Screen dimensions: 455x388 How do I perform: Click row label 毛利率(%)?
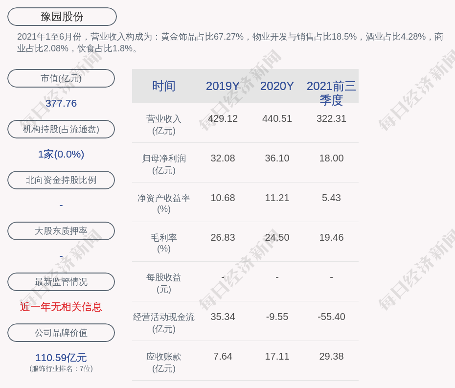(x=164, y=243)
